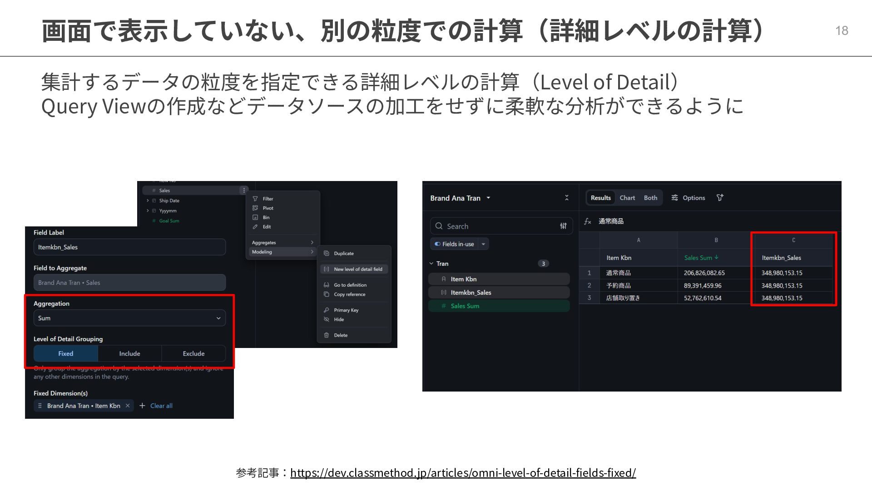This screenshot has height=490, width=872.
Task: Select the Include grouping option
Action: (129, 353)
